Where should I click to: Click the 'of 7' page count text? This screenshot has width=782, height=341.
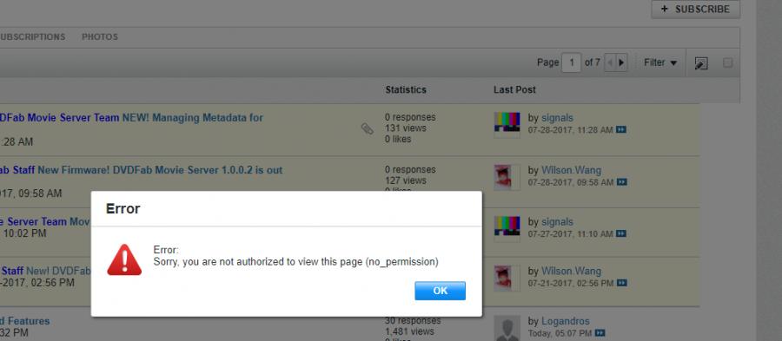(x=593, y=62)
